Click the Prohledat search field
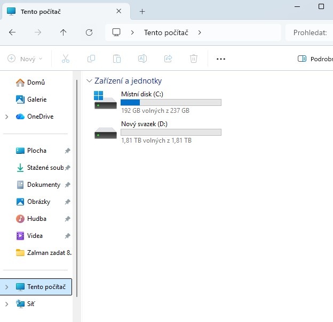This screenshot has height=322, width=333. tap(310, 32)
